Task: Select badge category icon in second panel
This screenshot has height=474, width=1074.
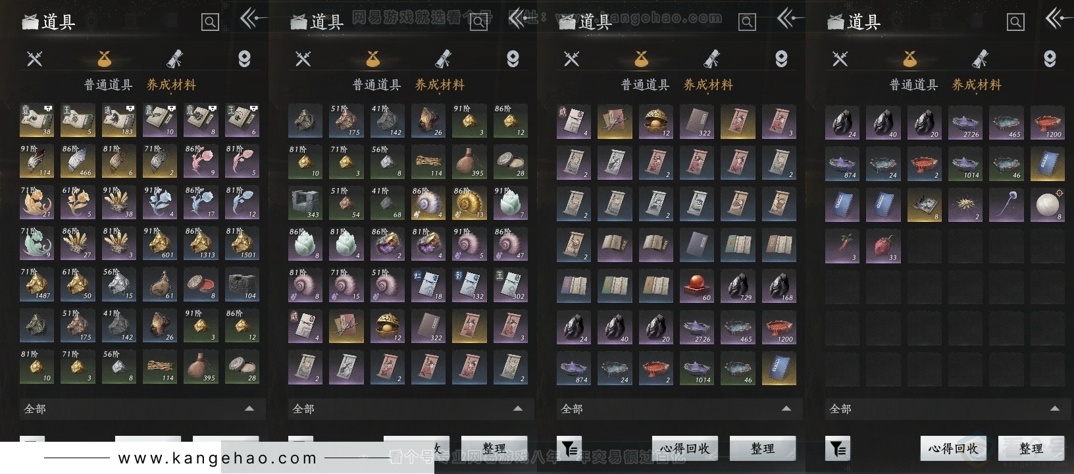Action: 513,59
